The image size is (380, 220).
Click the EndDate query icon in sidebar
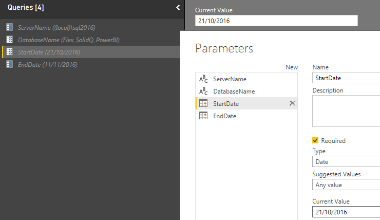(x=9, y=64)
